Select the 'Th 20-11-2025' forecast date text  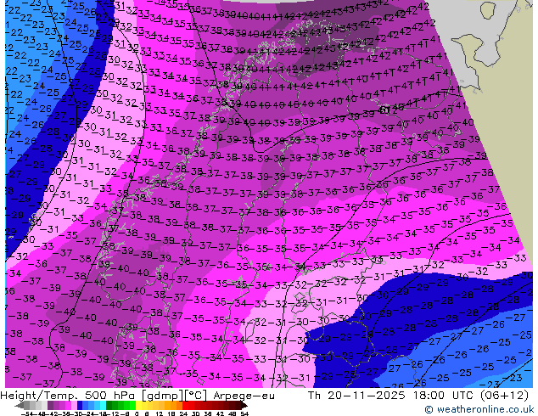pos(356,396)
